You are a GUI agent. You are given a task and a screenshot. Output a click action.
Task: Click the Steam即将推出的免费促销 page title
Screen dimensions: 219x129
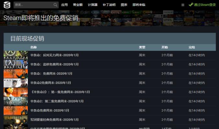[41, 18]
